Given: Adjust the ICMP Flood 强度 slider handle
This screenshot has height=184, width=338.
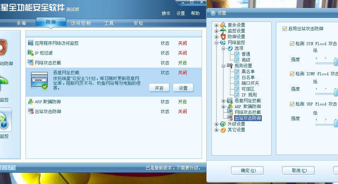Looking at the screenshot, I should 335,92.
